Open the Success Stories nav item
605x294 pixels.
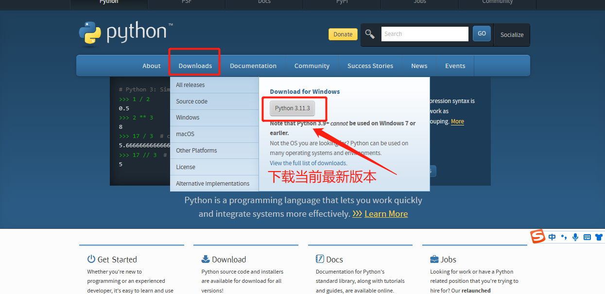point(370,66)
